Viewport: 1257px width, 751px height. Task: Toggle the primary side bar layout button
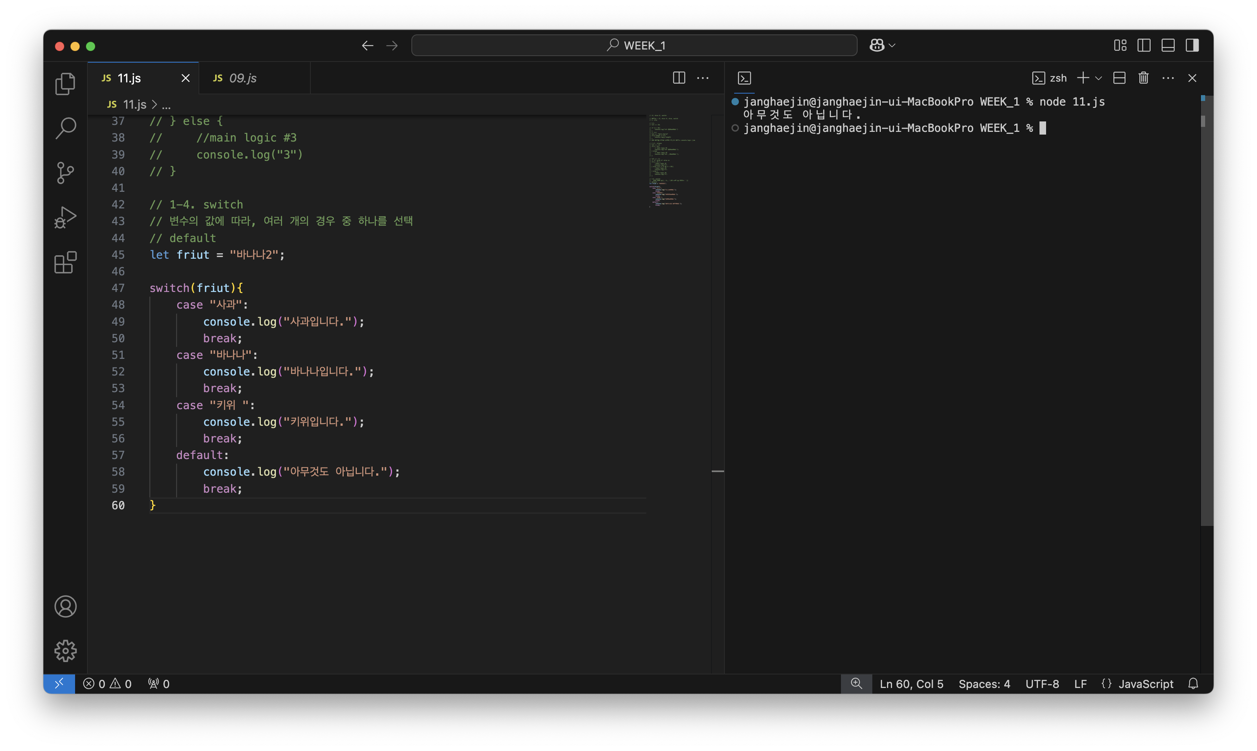tap(1144, 46)
